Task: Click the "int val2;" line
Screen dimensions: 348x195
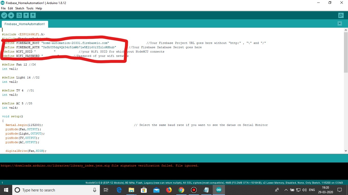Action: pos(10,82)
